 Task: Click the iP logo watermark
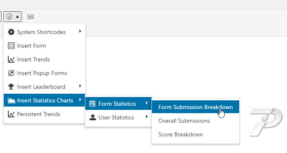(266, 122)
